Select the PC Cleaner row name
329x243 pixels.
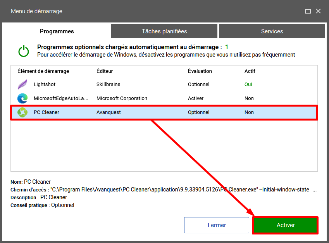tap(47, 112)
